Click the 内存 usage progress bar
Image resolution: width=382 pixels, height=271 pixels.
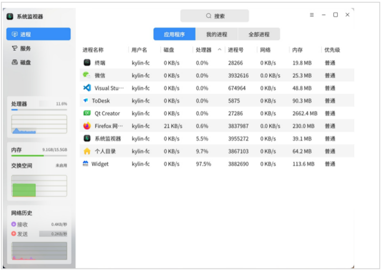[x=39, y=155]
